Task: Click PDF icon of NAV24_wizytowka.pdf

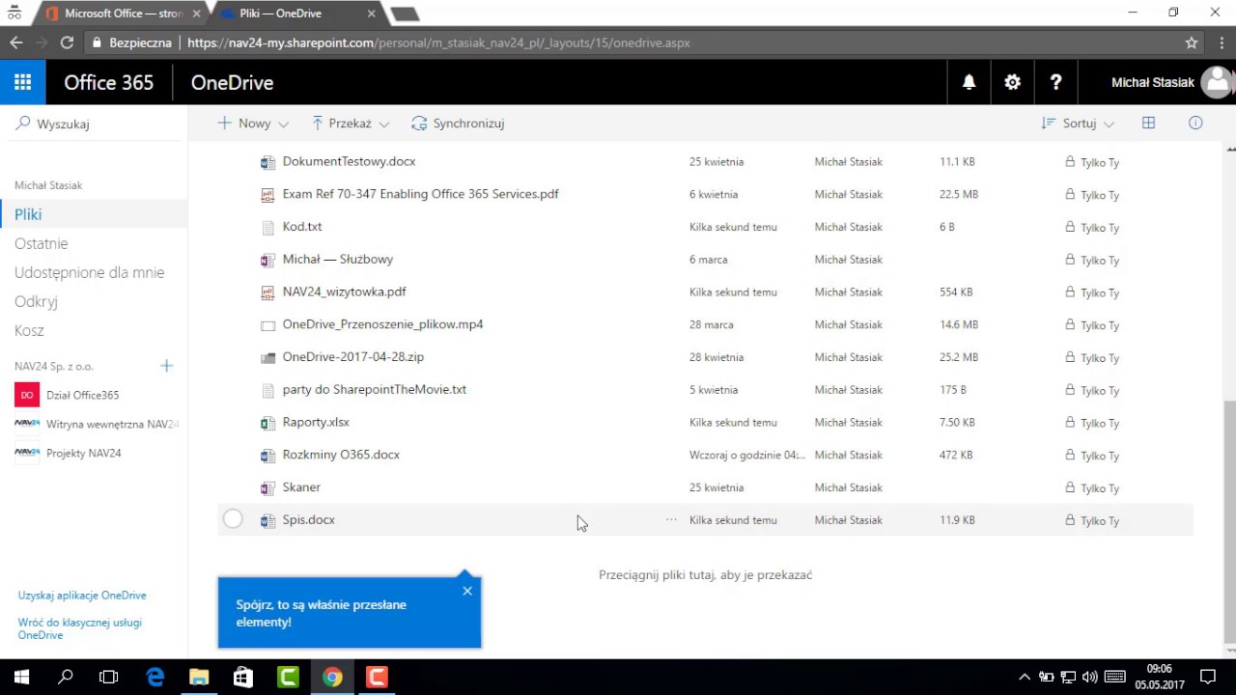Action: click(267, 292)
